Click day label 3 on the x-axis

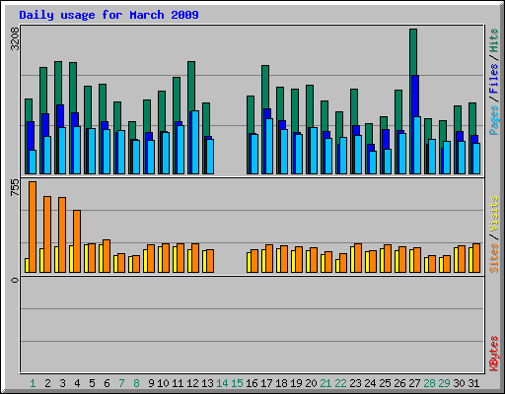click(62, 383)
